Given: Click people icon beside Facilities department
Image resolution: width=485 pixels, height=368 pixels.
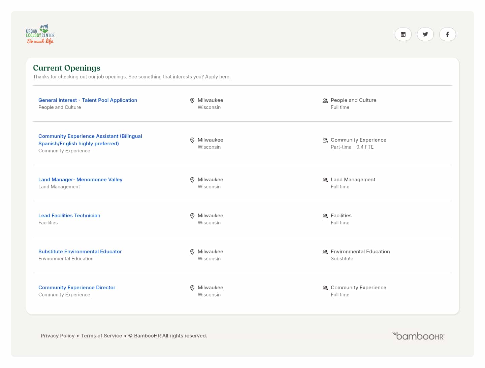Looking at the screenshot, I should pos(325,216).
